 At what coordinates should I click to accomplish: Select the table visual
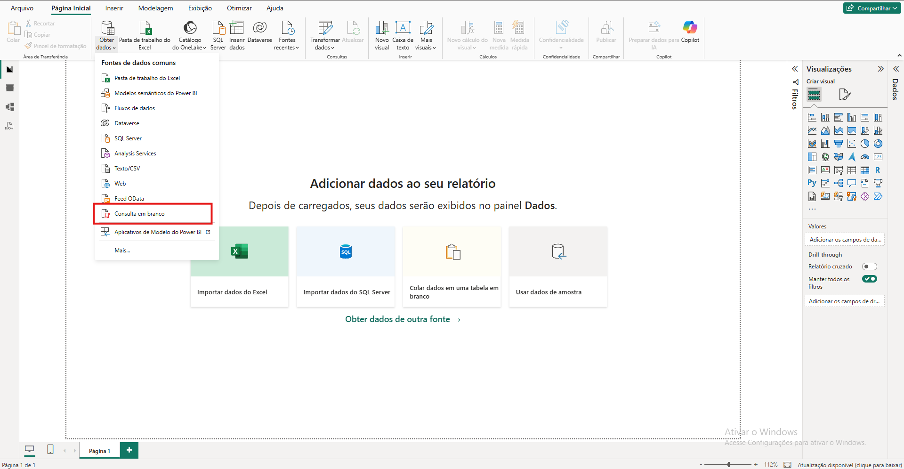click(x=852, y=170)
